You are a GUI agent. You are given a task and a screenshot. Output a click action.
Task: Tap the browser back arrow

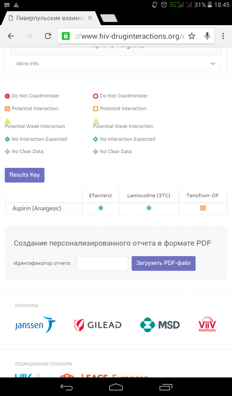click(x=11, y=36)
